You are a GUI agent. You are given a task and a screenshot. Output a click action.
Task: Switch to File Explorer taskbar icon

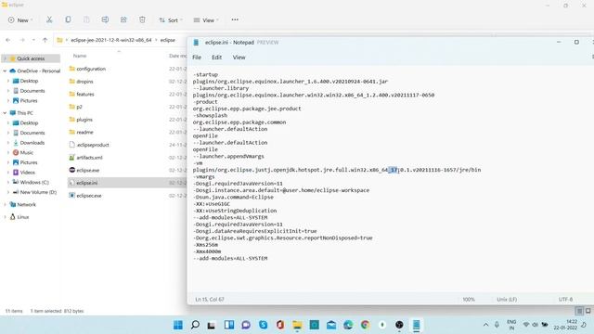(297, 325)
